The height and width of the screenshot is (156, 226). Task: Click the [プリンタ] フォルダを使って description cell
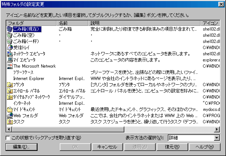(144, 85)
